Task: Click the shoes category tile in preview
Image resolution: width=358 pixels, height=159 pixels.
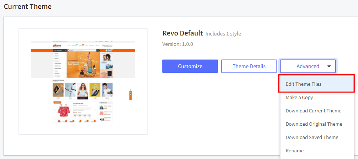Action: click(x=95, y=90)
